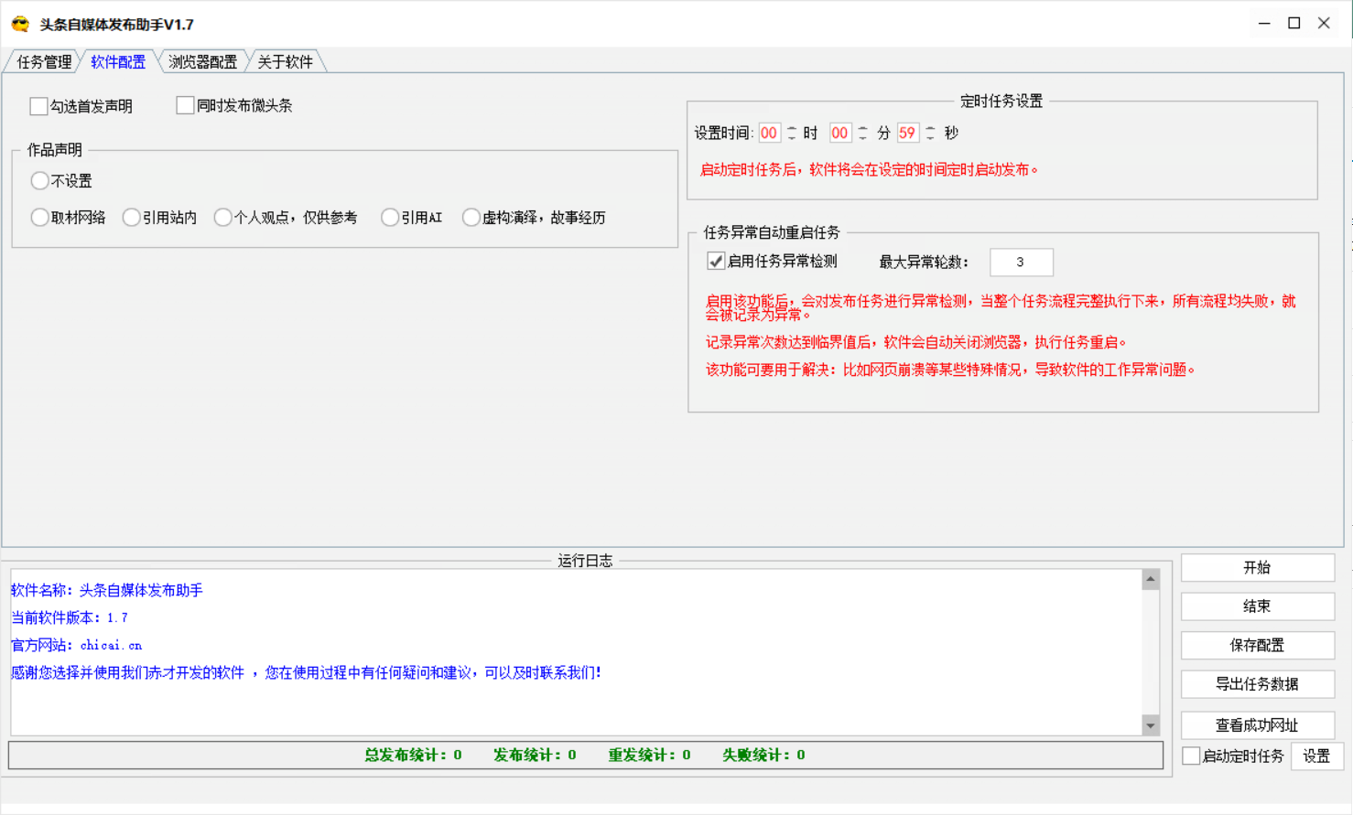Click the log scrollbar up arrow
Image resolution: width=1353 pixels, height=815 pixels.
click(1151, 579)
